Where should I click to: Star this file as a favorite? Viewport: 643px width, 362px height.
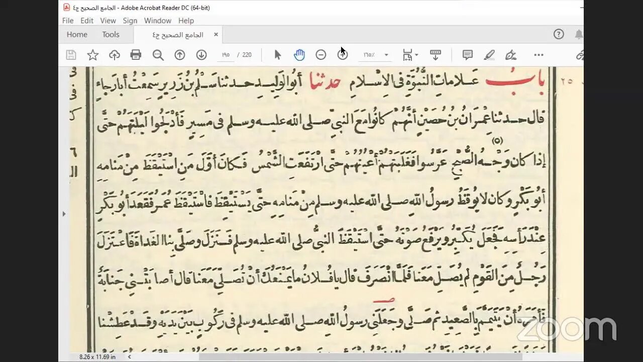point(93,55)
